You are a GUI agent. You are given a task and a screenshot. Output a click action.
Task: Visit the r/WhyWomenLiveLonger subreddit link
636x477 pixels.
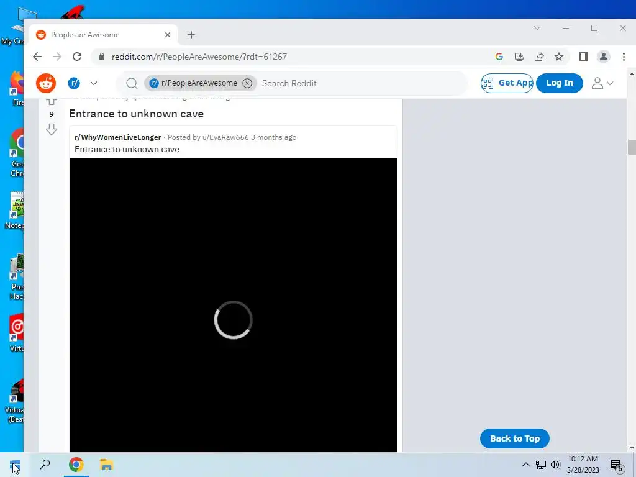click(117, 137)
